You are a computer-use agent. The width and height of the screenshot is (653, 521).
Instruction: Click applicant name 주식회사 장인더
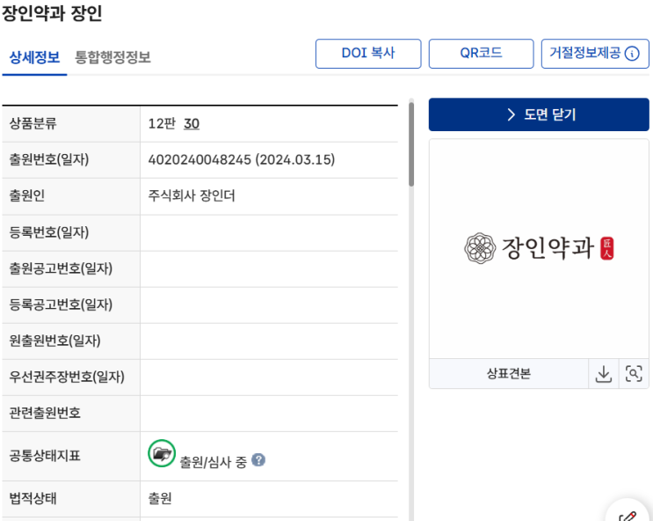coord(192,196)
